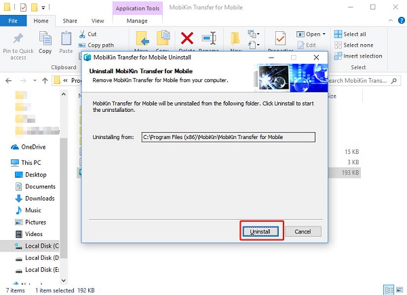This screenshot has width=407, height=295.
Task: Click the Explorer forward arrow
Action: click(23, 81)
